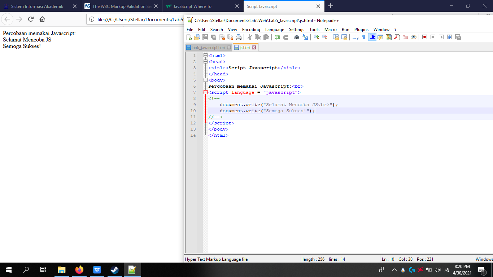Click the Redo arrow icon
The height and width of the screenshot is (277, 493).
[285, 37]
